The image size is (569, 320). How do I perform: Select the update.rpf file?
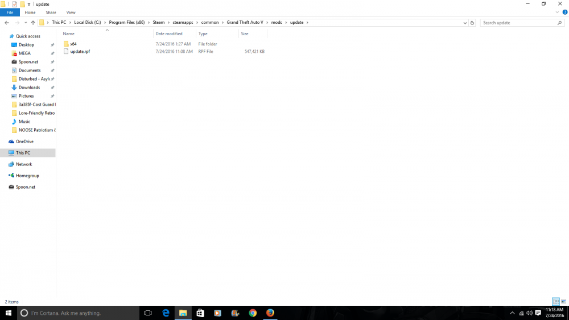[x=77, y=52]
